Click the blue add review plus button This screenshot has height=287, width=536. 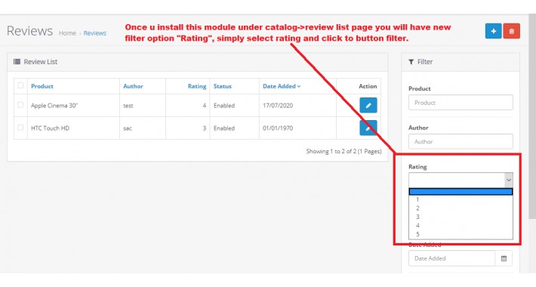click(x=493, y=31)
